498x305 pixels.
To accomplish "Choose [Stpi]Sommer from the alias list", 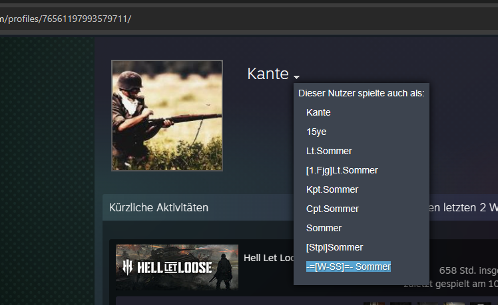I will pyautogui.click(x=334, y=247).
